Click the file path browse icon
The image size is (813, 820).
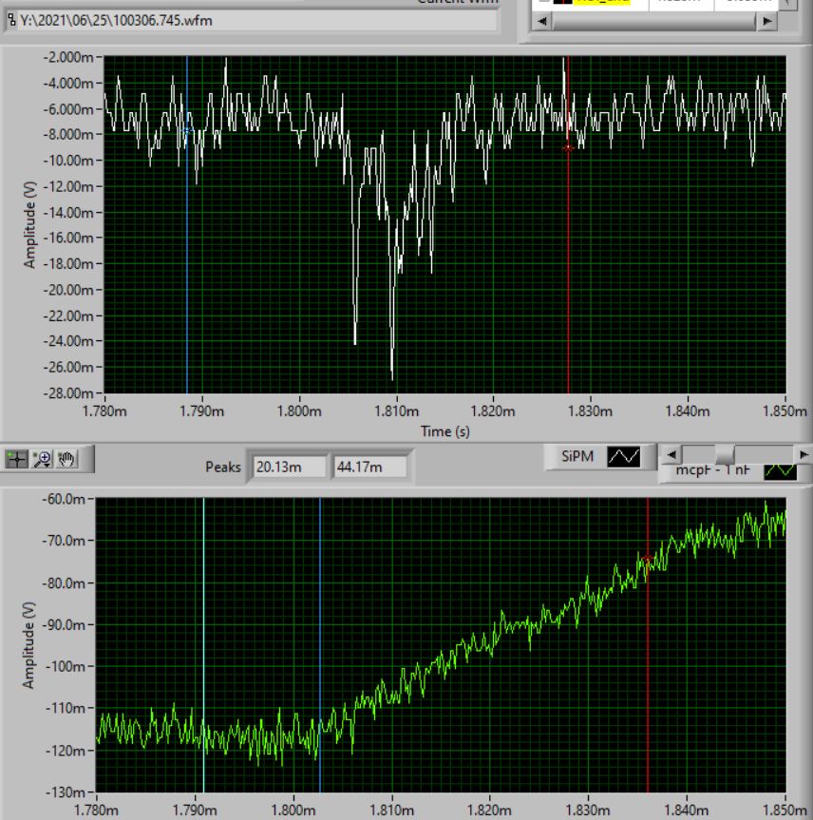(x=11, y=21)
